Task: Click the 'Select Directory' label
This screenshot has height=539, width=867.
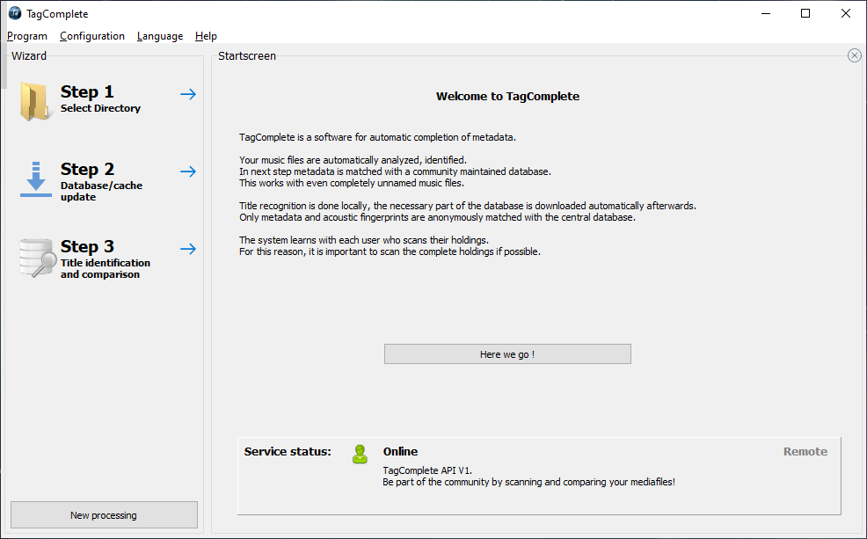Action: tap(100, 108)
